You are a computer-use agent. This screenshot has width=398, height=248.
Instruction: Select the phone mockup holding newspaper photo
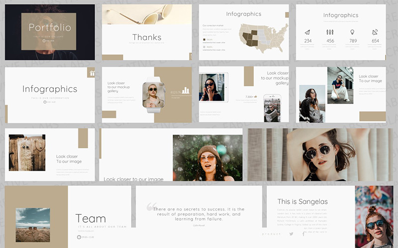click(272, 108)
